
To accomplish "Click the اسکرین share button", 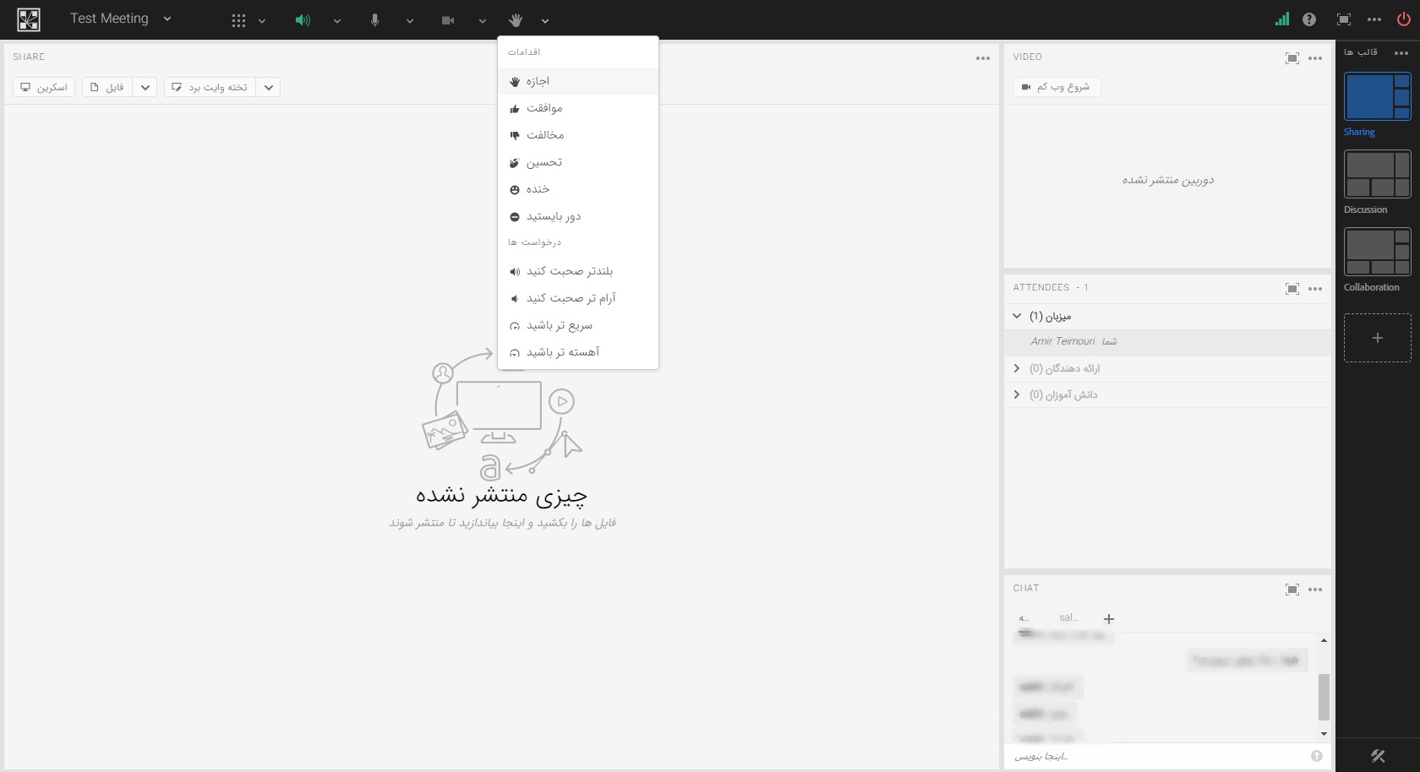I will click(44, 87).
